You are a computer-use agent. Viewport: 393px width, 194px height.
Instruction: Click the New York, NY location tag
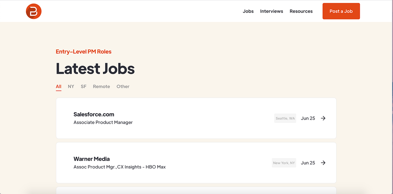(284, 163)
